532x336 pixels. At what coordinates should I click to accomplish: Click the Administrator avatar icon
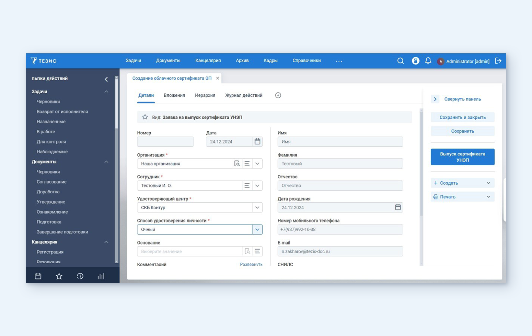click(x=440, y=61)
